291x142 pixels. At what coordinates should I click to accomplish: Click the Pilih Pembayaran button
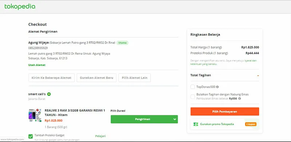coord(225,112)
